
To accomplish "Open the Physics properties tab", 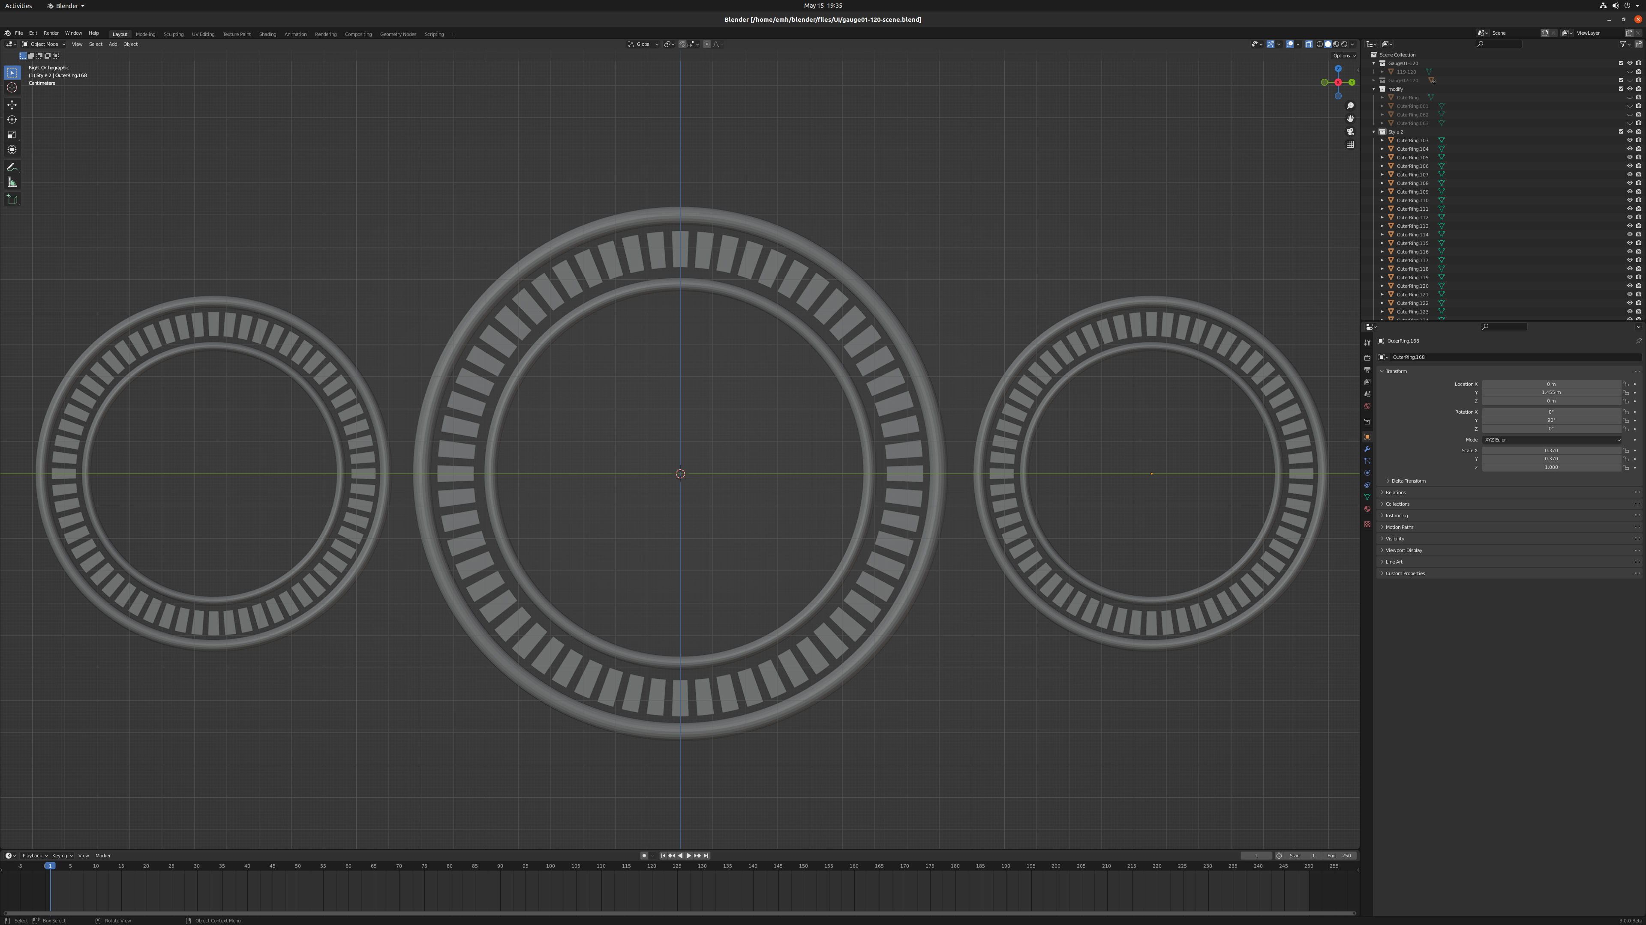I will tap(1367, 473).
